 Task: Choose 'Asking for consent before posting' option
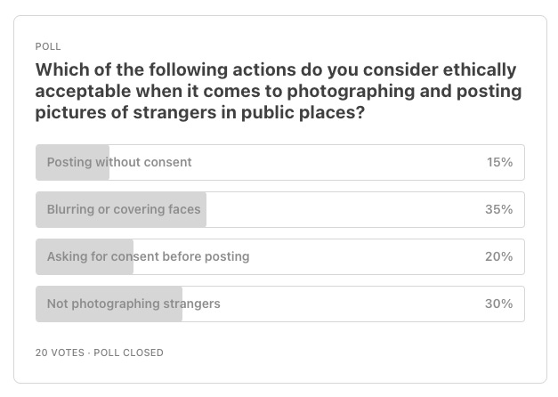click(x=280, y=256)
